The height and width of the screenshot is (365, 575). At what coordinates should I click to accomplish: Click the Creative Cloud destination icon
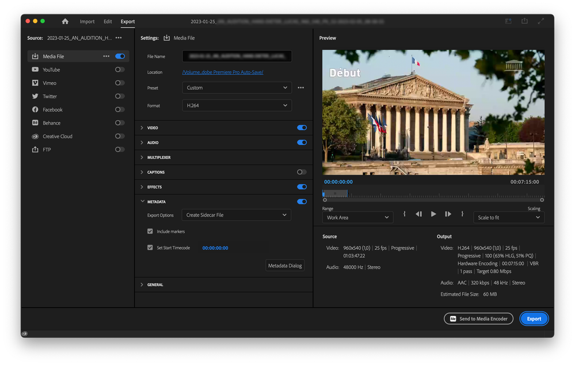[x=35, y=136]
